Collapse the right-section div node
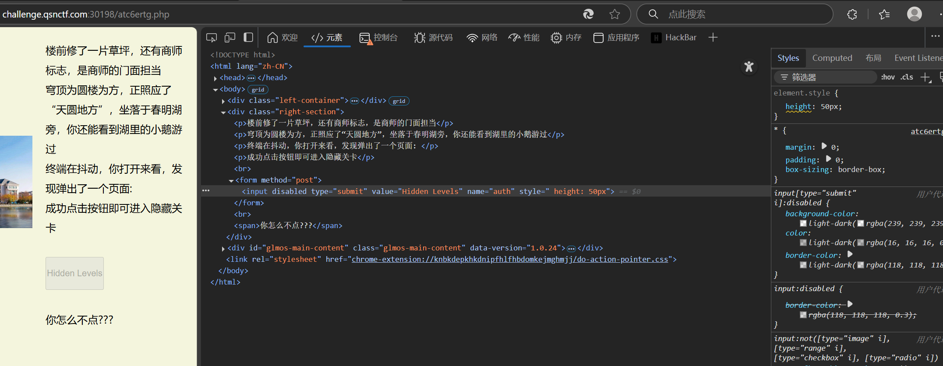Viewport: 943px width, 366px height. (223, 113)
